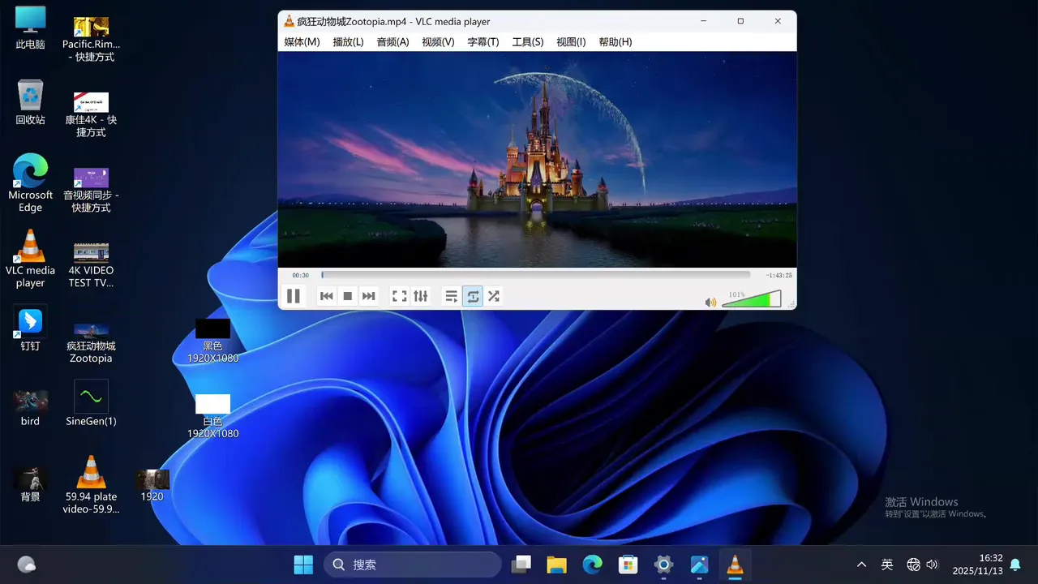Click the VLC cone icon in title bar

pos(289,21)
